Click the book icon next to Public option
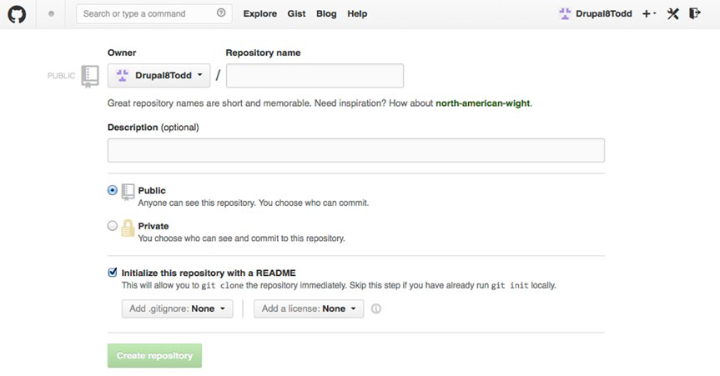The width and height of the screenshot is (720, 376). click(128, 192)
